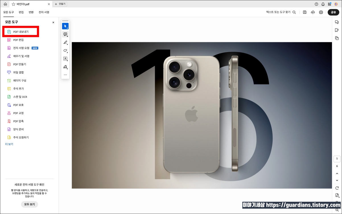
Task: Open the page display fit options
Action: [337, 195]
